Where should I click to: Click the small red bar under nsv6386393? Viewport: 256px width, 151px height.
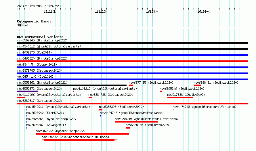(101, 110)
